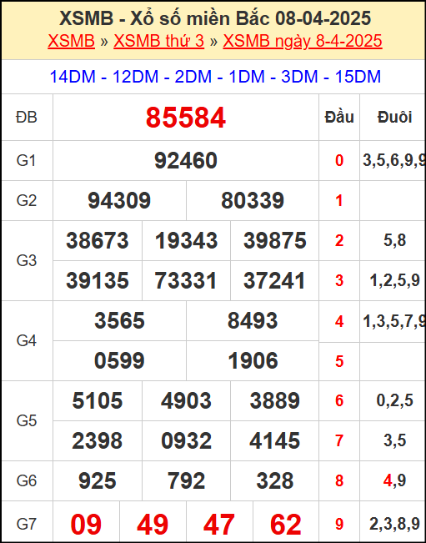Click the Đuôi column header
Image resolution: width=426 pixels, height=543 pixels.
[x=394, y=117]
